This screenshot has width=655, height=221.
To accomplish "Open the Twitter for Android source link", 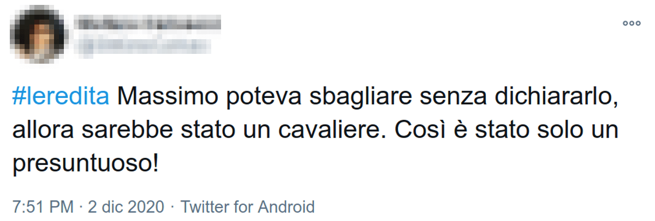I will click(248, 207).
